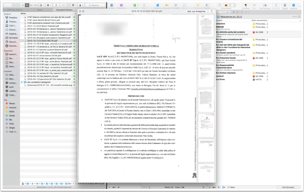Viewport: 304px width, 192px height.
Task: Click Relazione ex art. 33 LF header link
Action: (231, 17)
